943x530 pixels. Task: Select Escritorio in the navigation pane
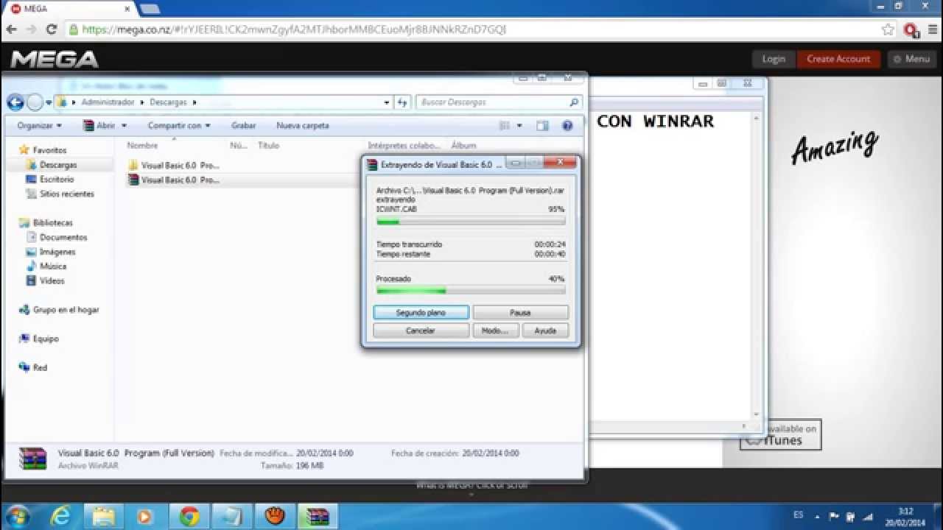49,179
